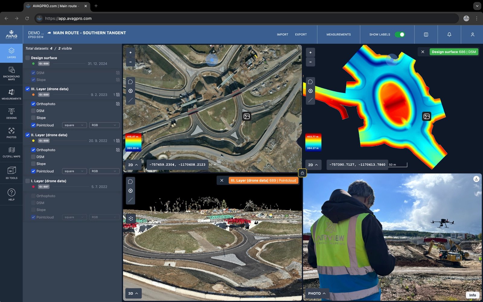Enable Slope under III. Layer
Image resolution: width=483 pixels, height=302 pixels.
tap(33, 118)
